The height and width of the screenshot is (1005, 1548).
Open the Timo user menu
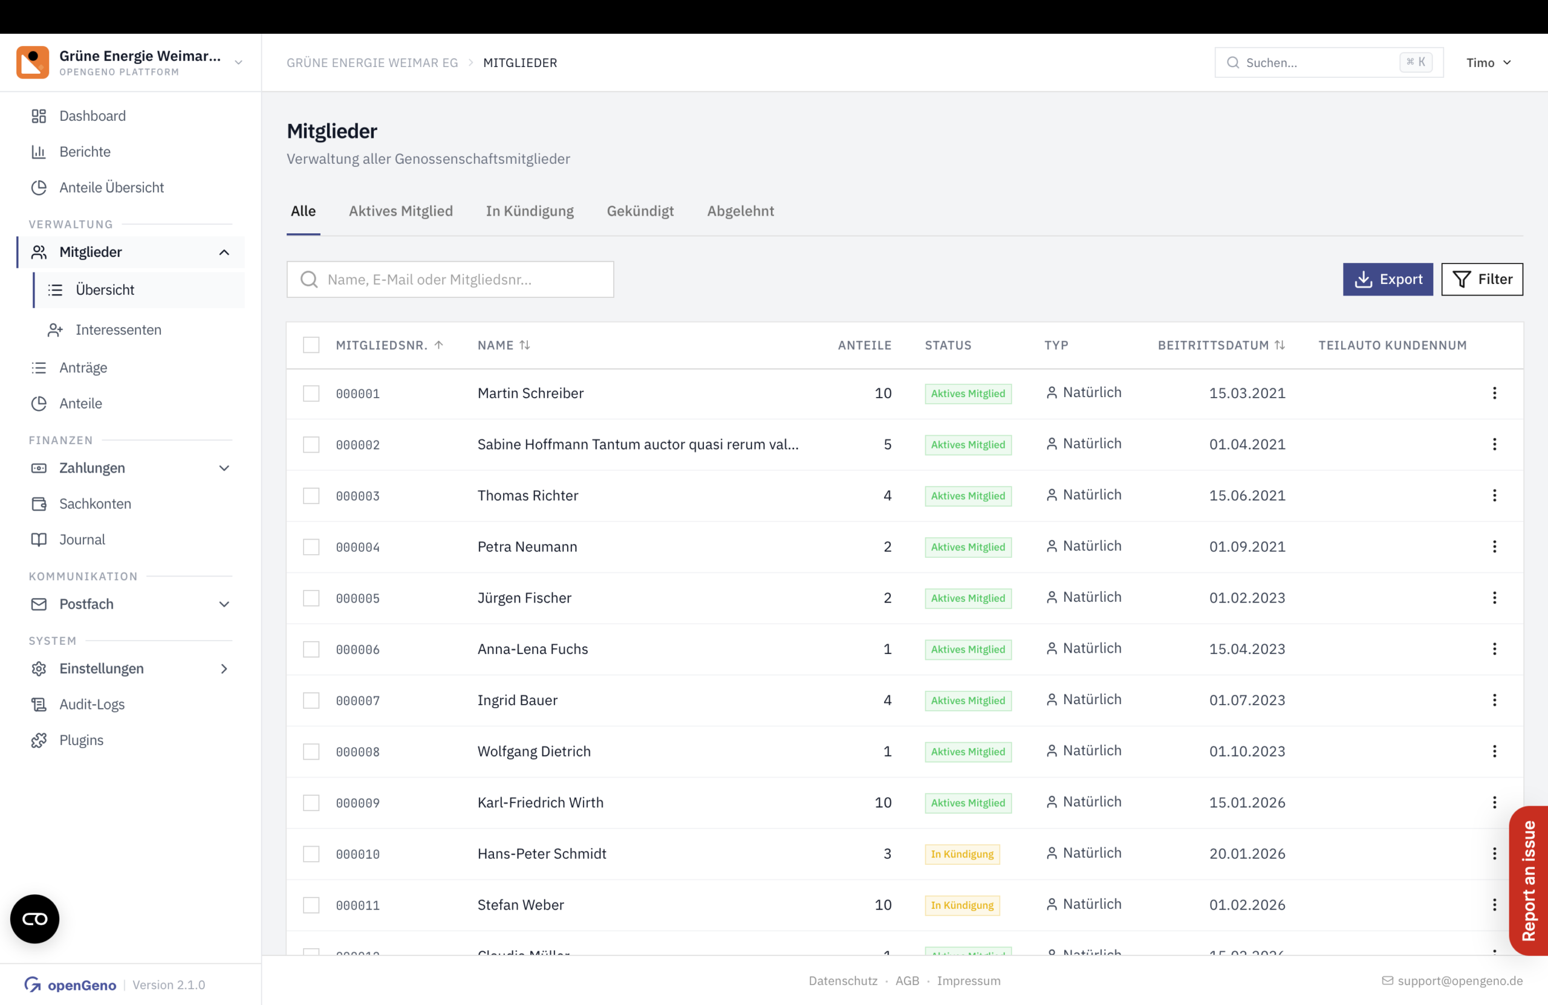tap(1488, 62)
